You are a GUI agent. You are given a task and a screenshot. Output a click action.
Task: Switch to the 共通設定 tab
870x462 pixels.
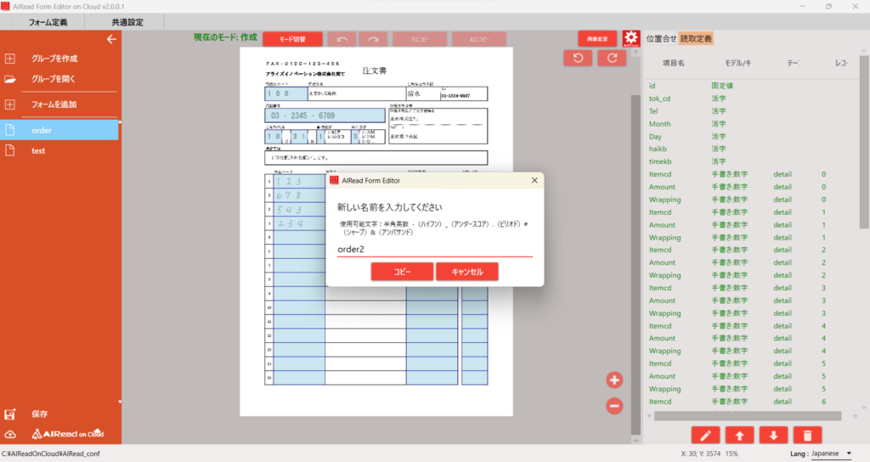point(127,21)
